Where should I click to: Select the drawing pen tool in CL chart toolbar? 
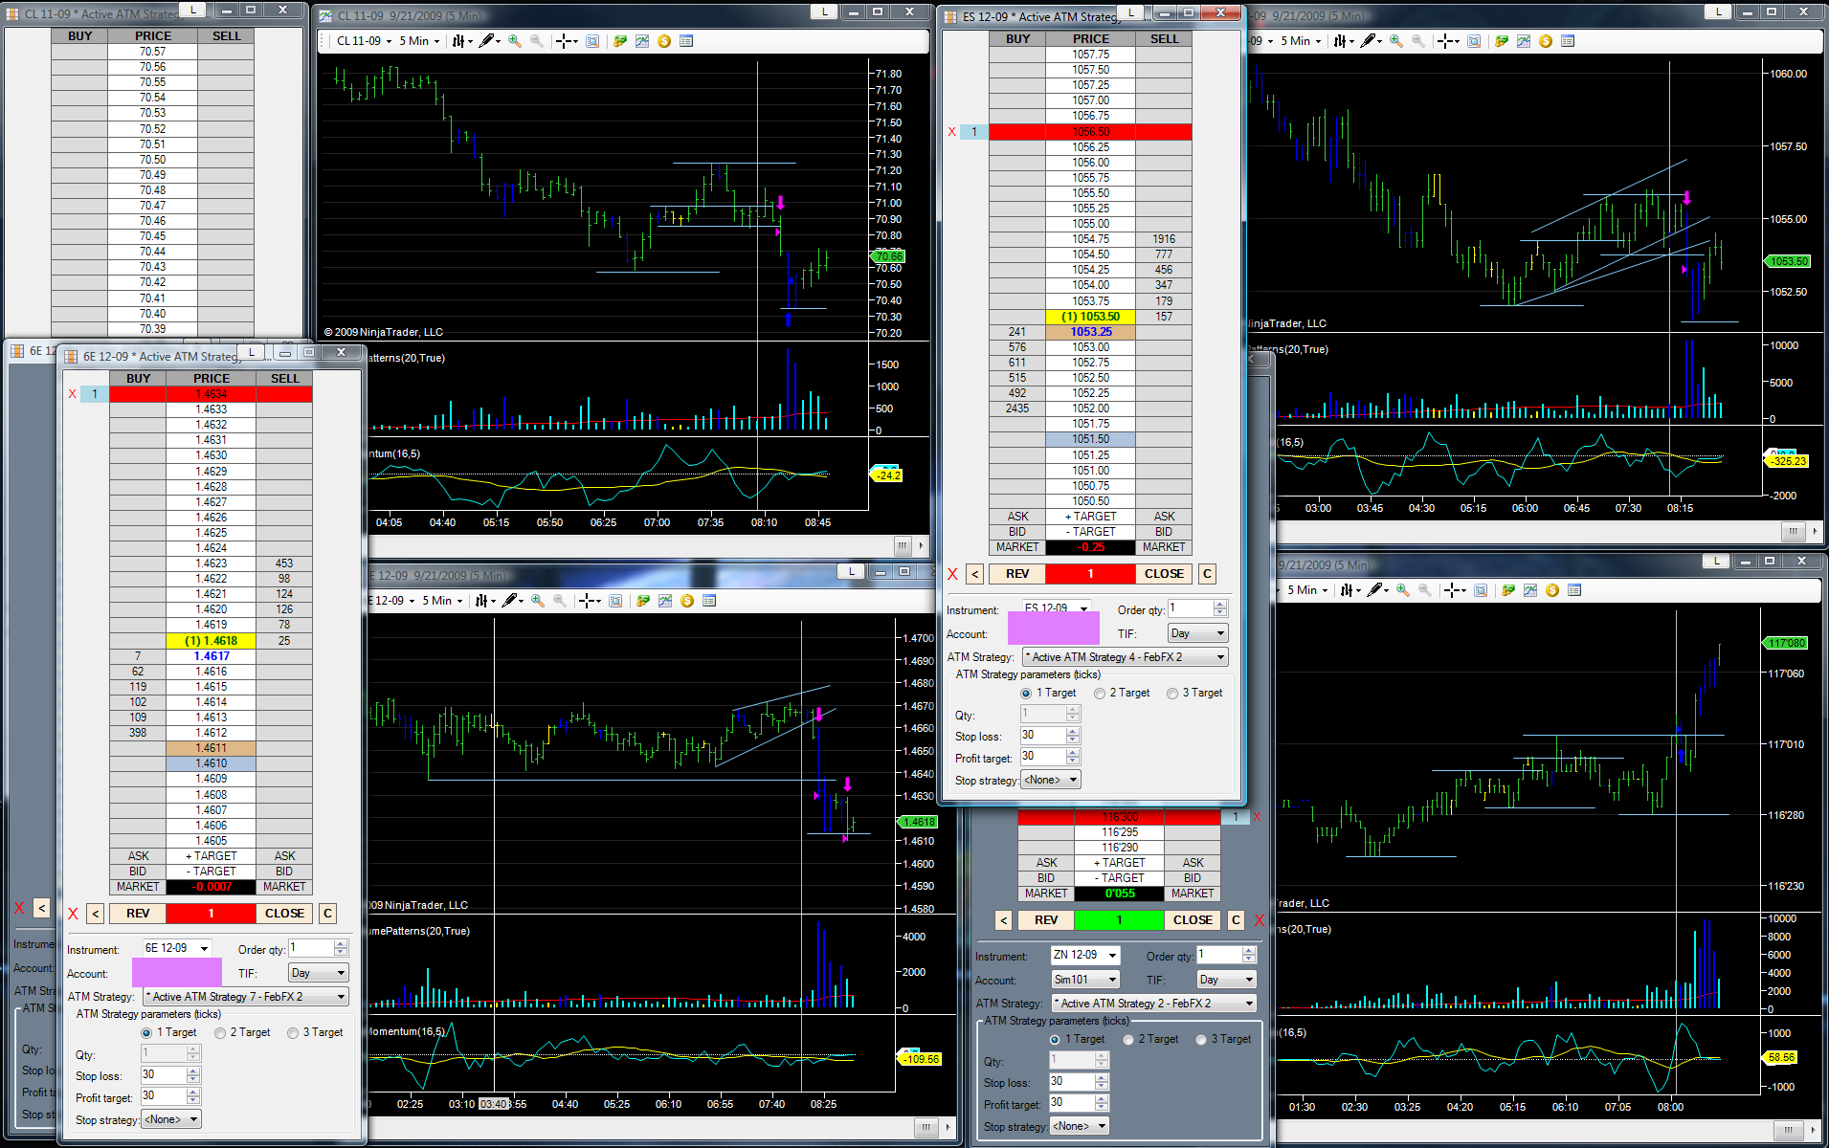(489, 41)
